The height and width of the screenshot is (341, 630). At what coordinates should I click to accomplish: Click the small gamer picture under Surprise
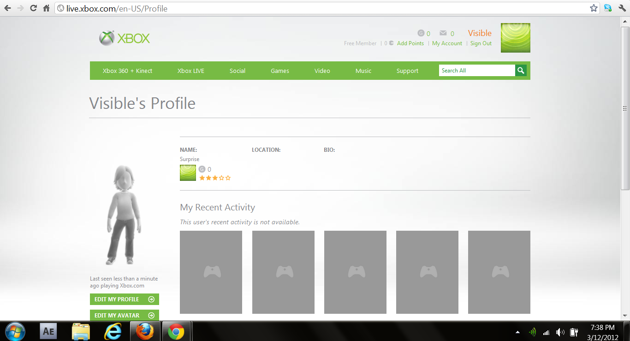point(188,173)
